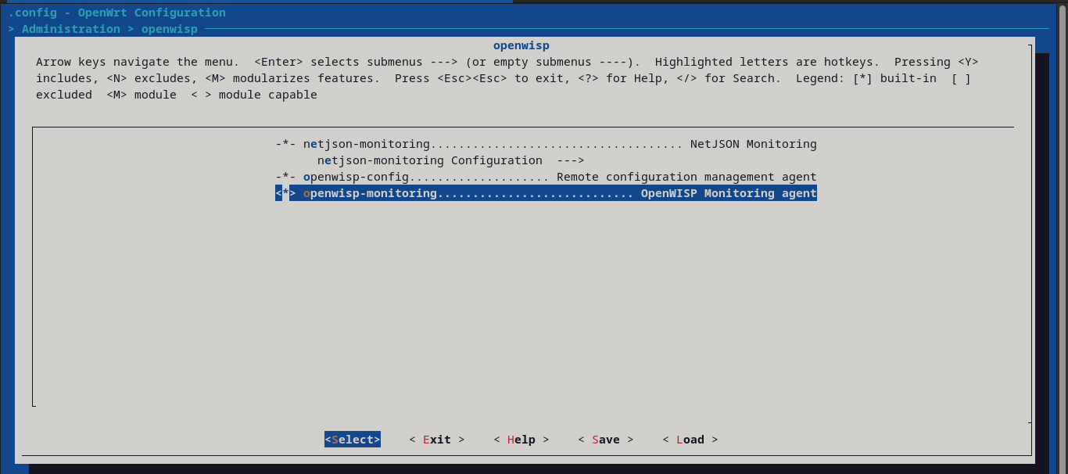Click '.config - OpenWrt Configuration' title text
Screen dimensions: 1068x474
117,13
